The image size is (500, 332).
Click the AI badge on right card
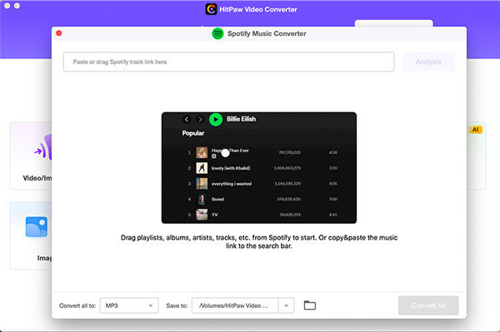pos(475,130)
